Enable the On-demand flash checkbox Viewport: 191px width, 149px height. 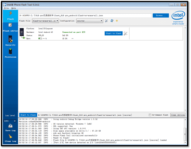pos(150,115)
